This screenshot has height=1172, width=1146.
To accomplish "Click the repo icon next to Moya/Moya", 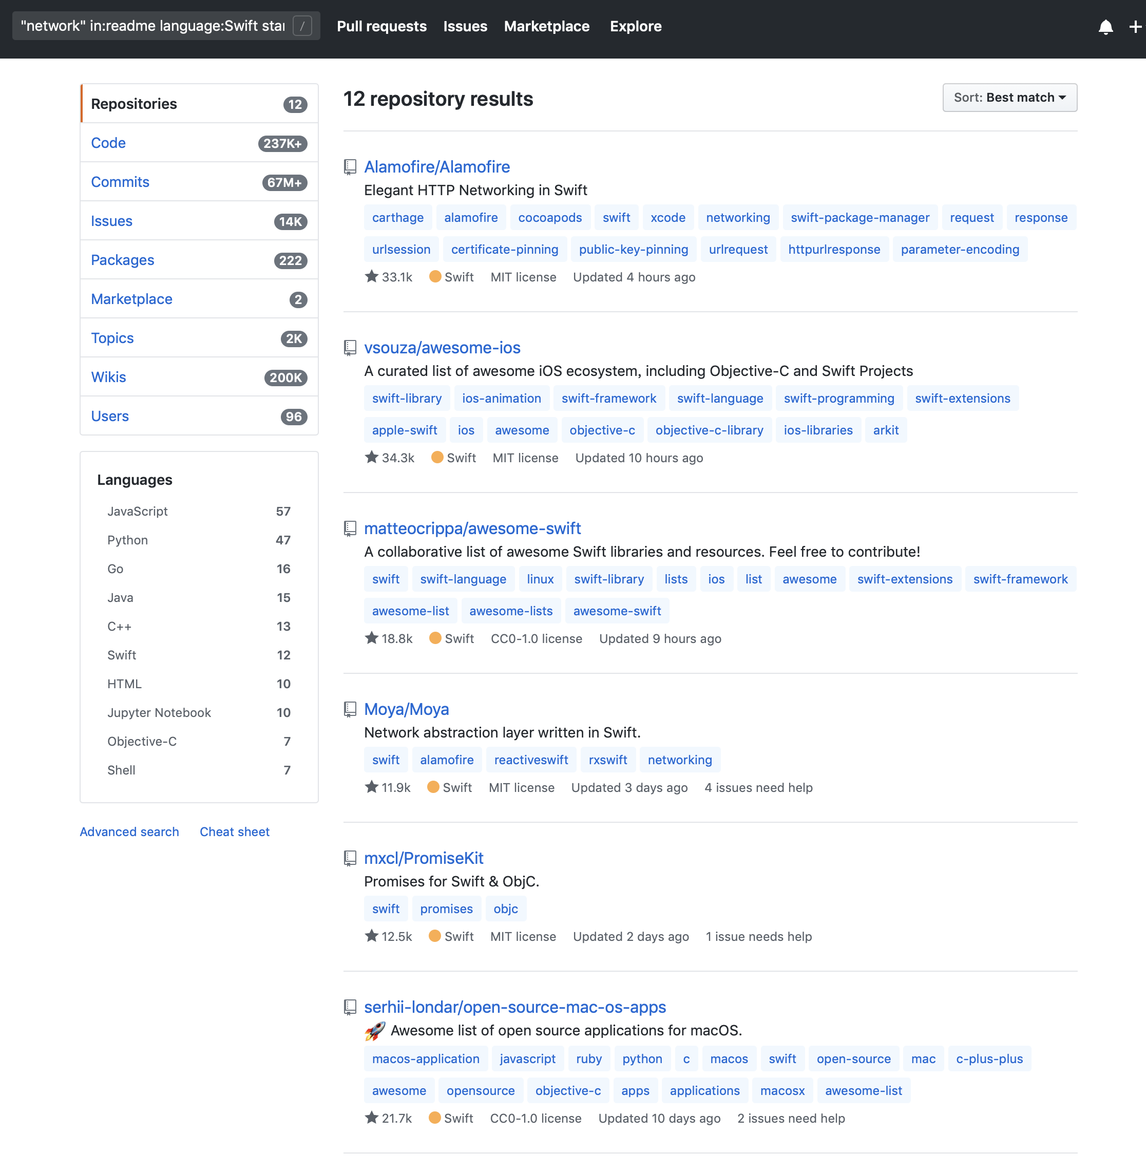I will click(350, 709).
